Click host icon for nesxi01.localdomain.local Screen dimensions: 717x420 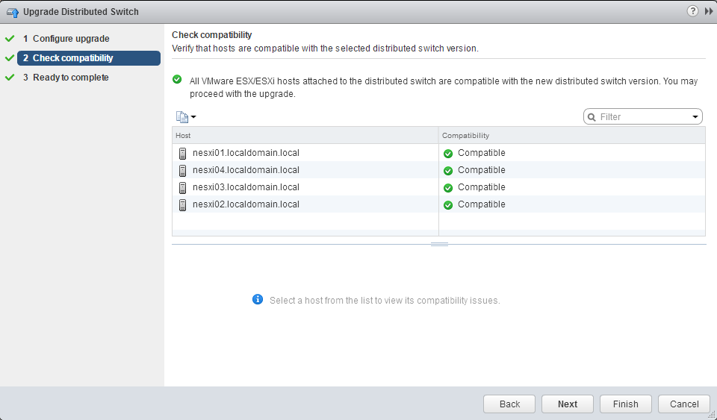[x=183, y=154]
